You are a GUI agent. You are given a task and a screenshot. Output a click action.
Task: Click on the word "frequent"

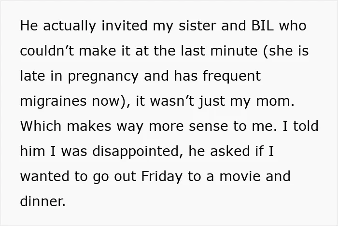pyautogui.click(x=232, y=77)
